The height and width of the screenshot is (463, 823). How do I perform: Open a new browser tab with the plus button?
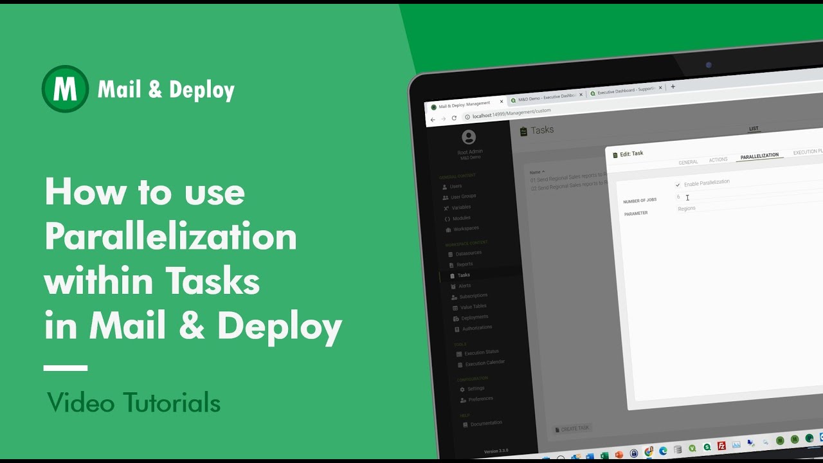pos(673,86)
